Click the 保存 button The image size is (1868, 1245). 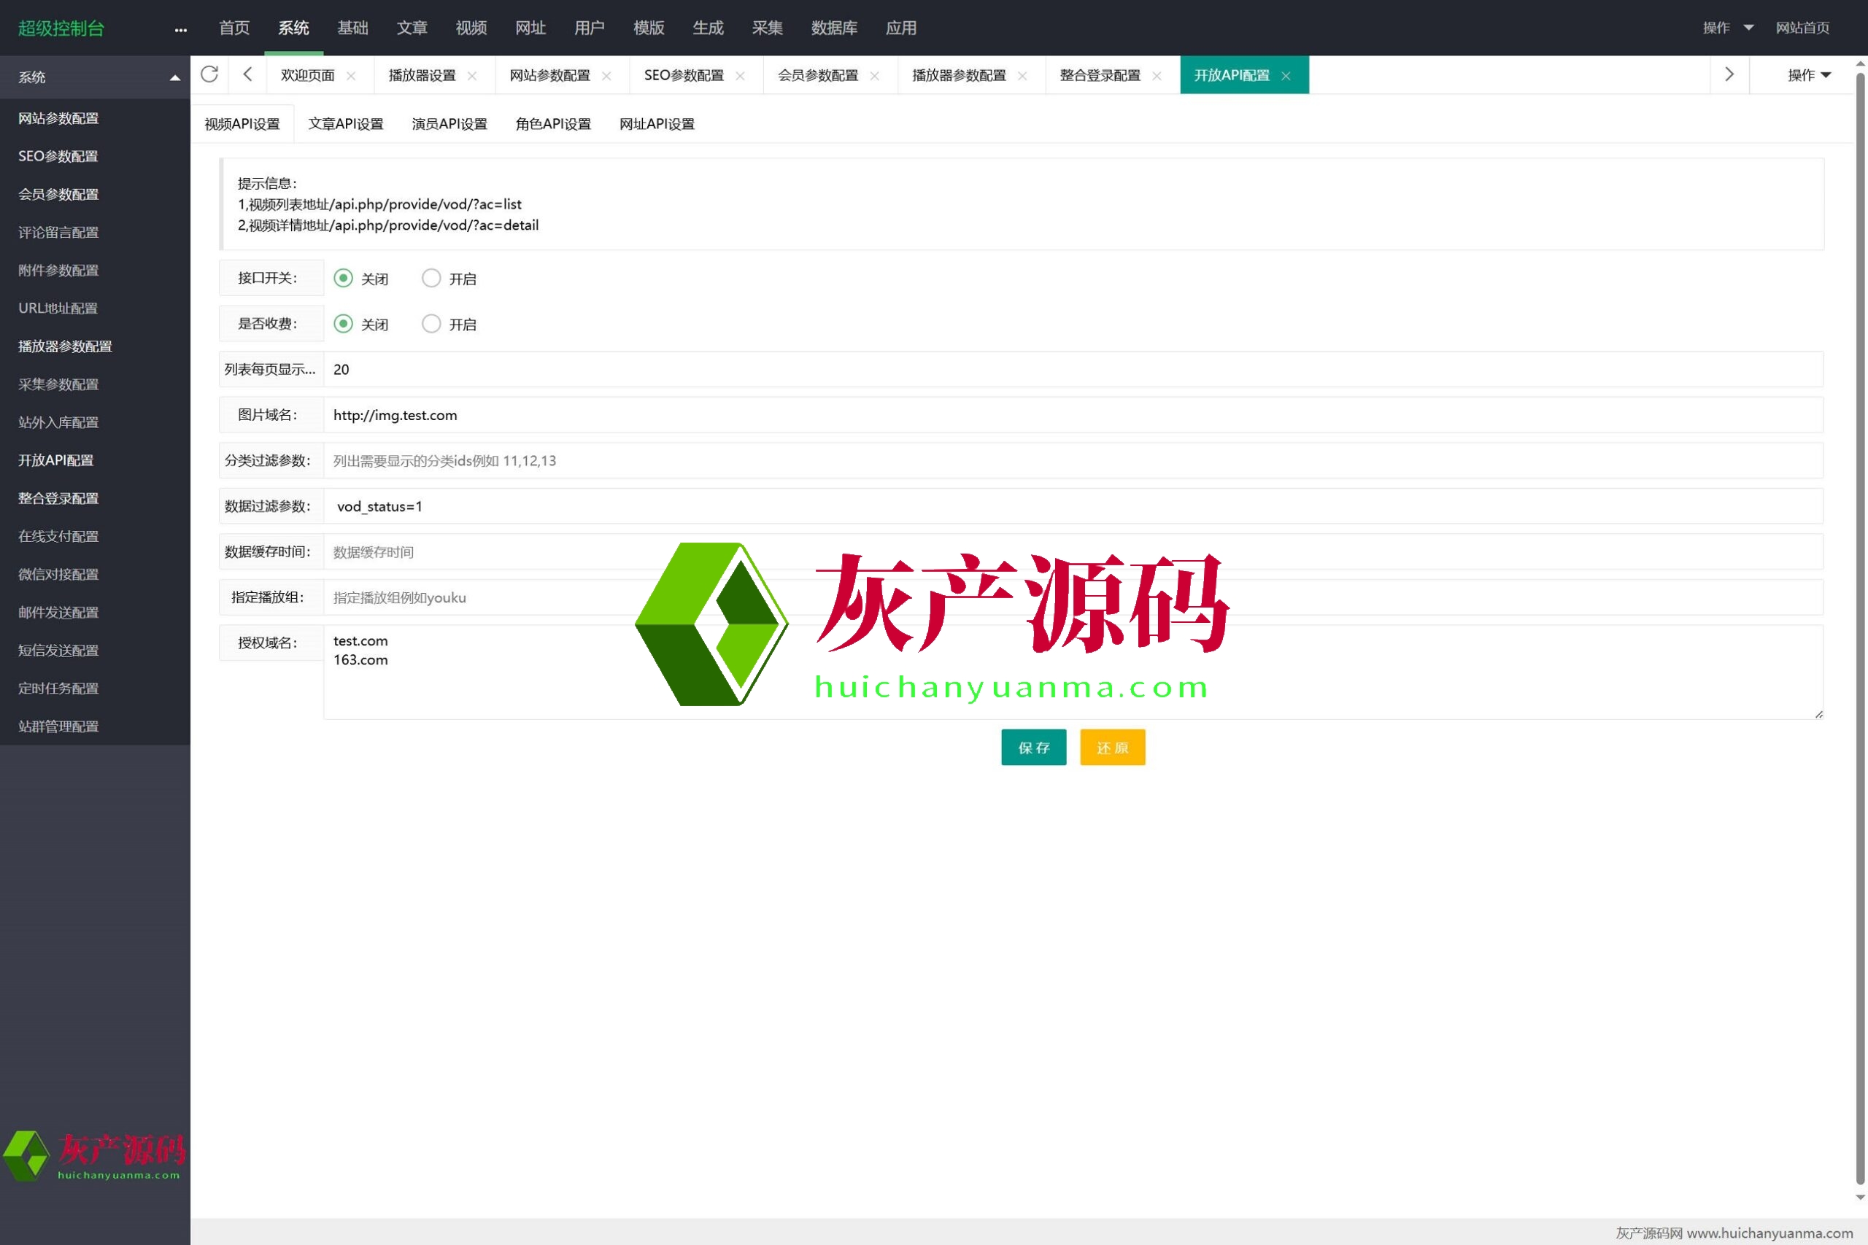[x=1033, y=747]
